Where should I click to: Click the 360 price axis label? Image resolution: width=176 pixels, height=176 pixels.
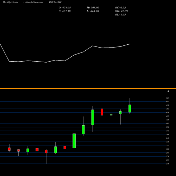(168, 134)
